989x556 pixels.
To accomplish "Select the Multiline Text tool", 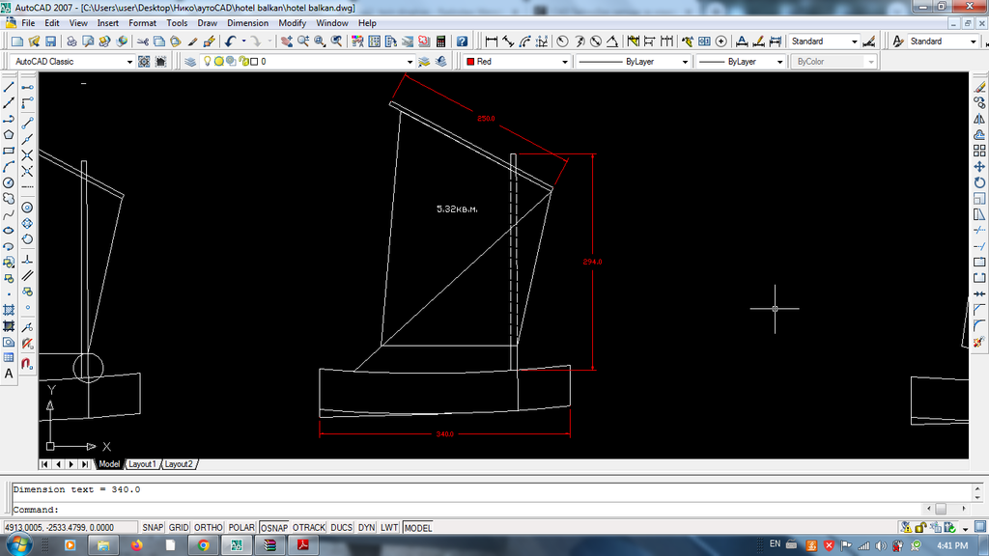I will (9, 373).
